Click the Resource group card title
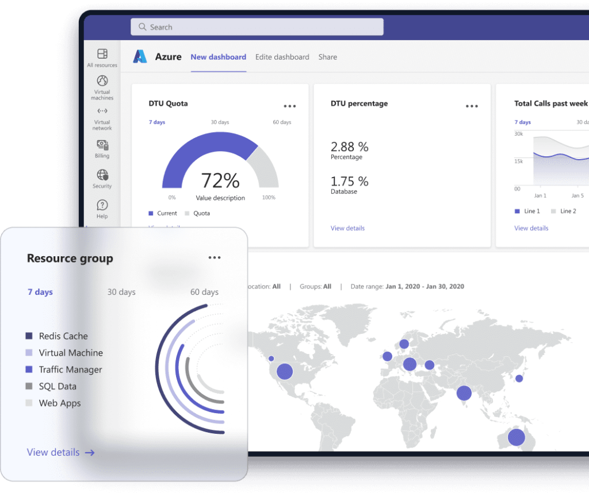The height and width of the screenshot is (493, 589). click(x=70, y=259)
